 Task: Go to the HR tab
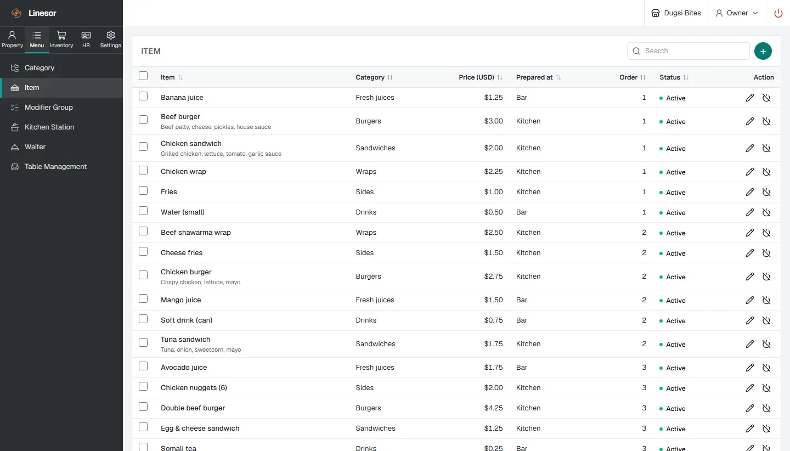[86, 40]
